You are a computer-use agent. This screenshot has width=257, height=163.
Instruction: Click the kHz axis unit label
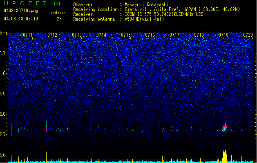pos(4,33)
